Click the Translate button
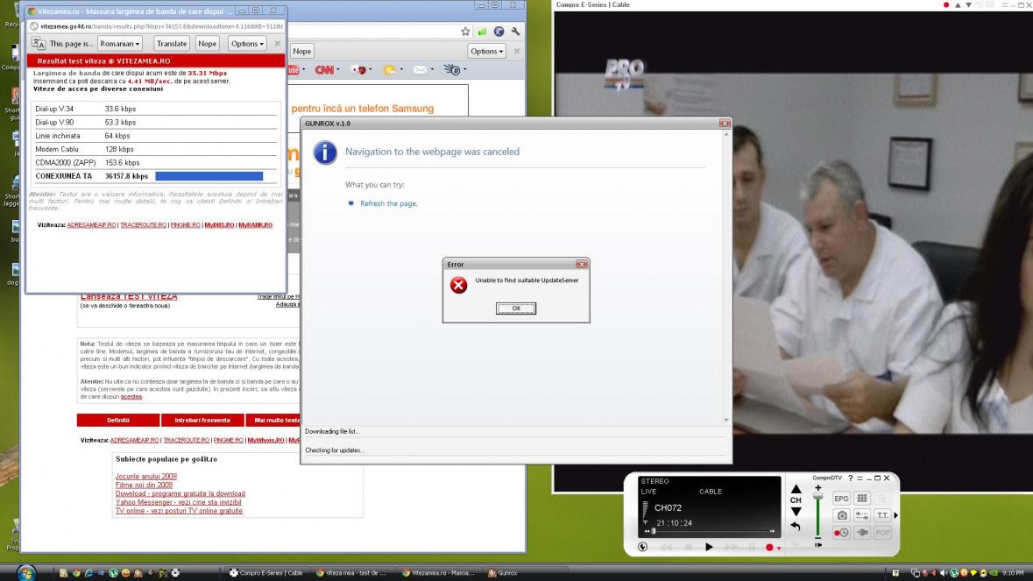The width and height of the screenshot is (1033, 581). coord(172,44)
